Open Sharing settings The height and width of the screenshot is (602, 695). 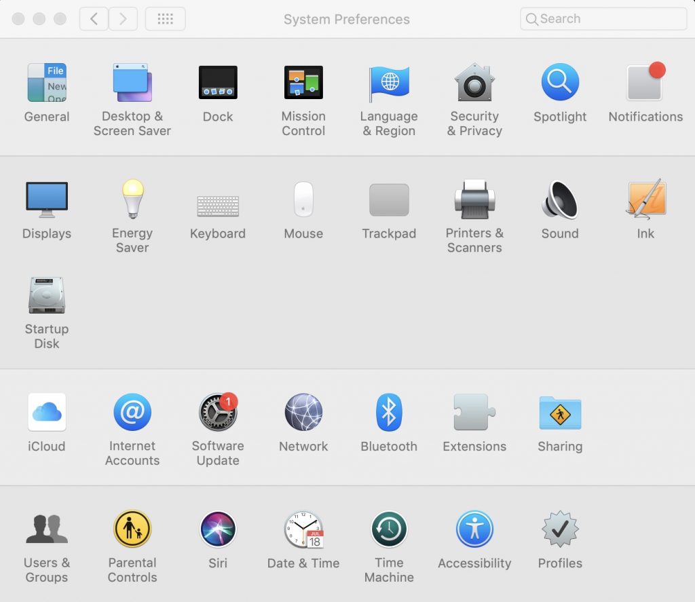[x=560, y=413]
